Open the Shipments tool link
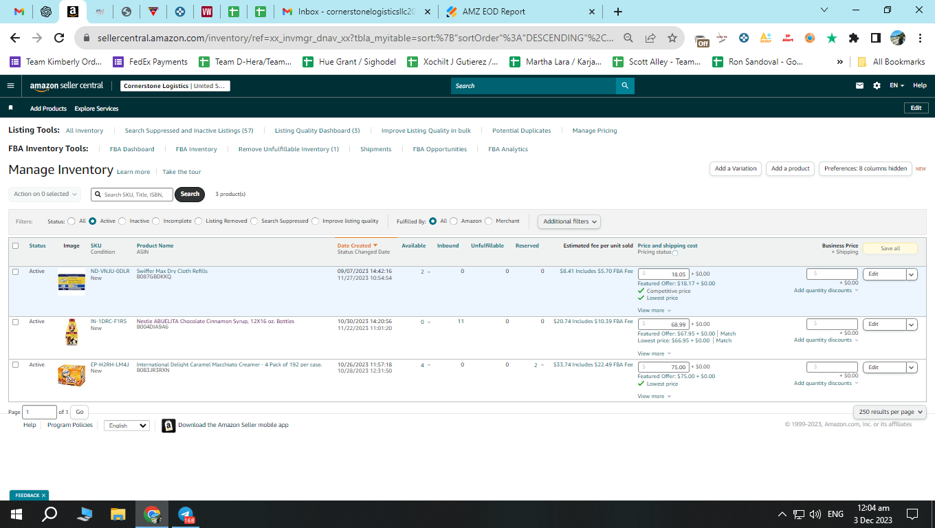The width and height of the screenshot is (935, 528). (x=376, y=149)
